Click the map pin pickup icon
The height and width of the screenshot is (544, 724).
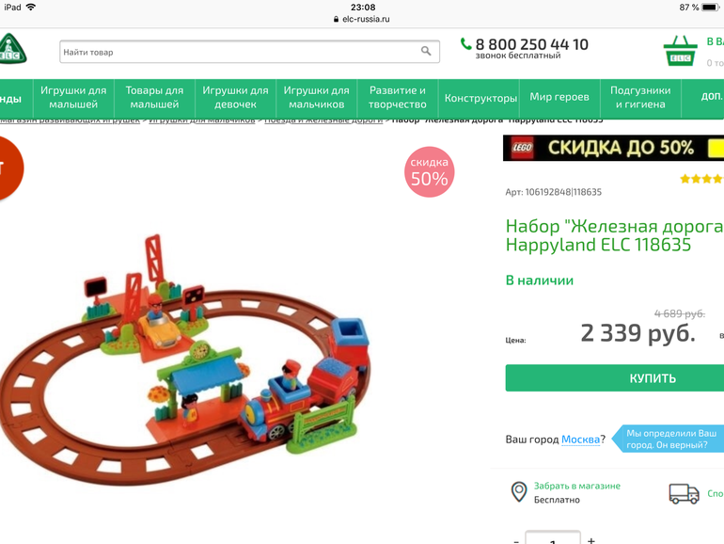click(x=519, y=492)
